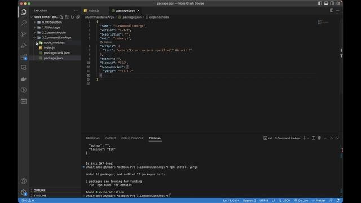Open the Docker view in activity bar
Screen dimensions: 361x203
coord(24,79)
